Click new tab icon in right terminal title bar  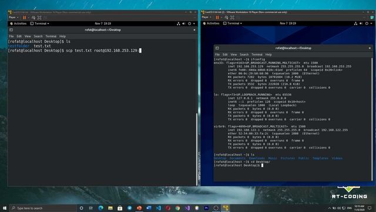217,48
